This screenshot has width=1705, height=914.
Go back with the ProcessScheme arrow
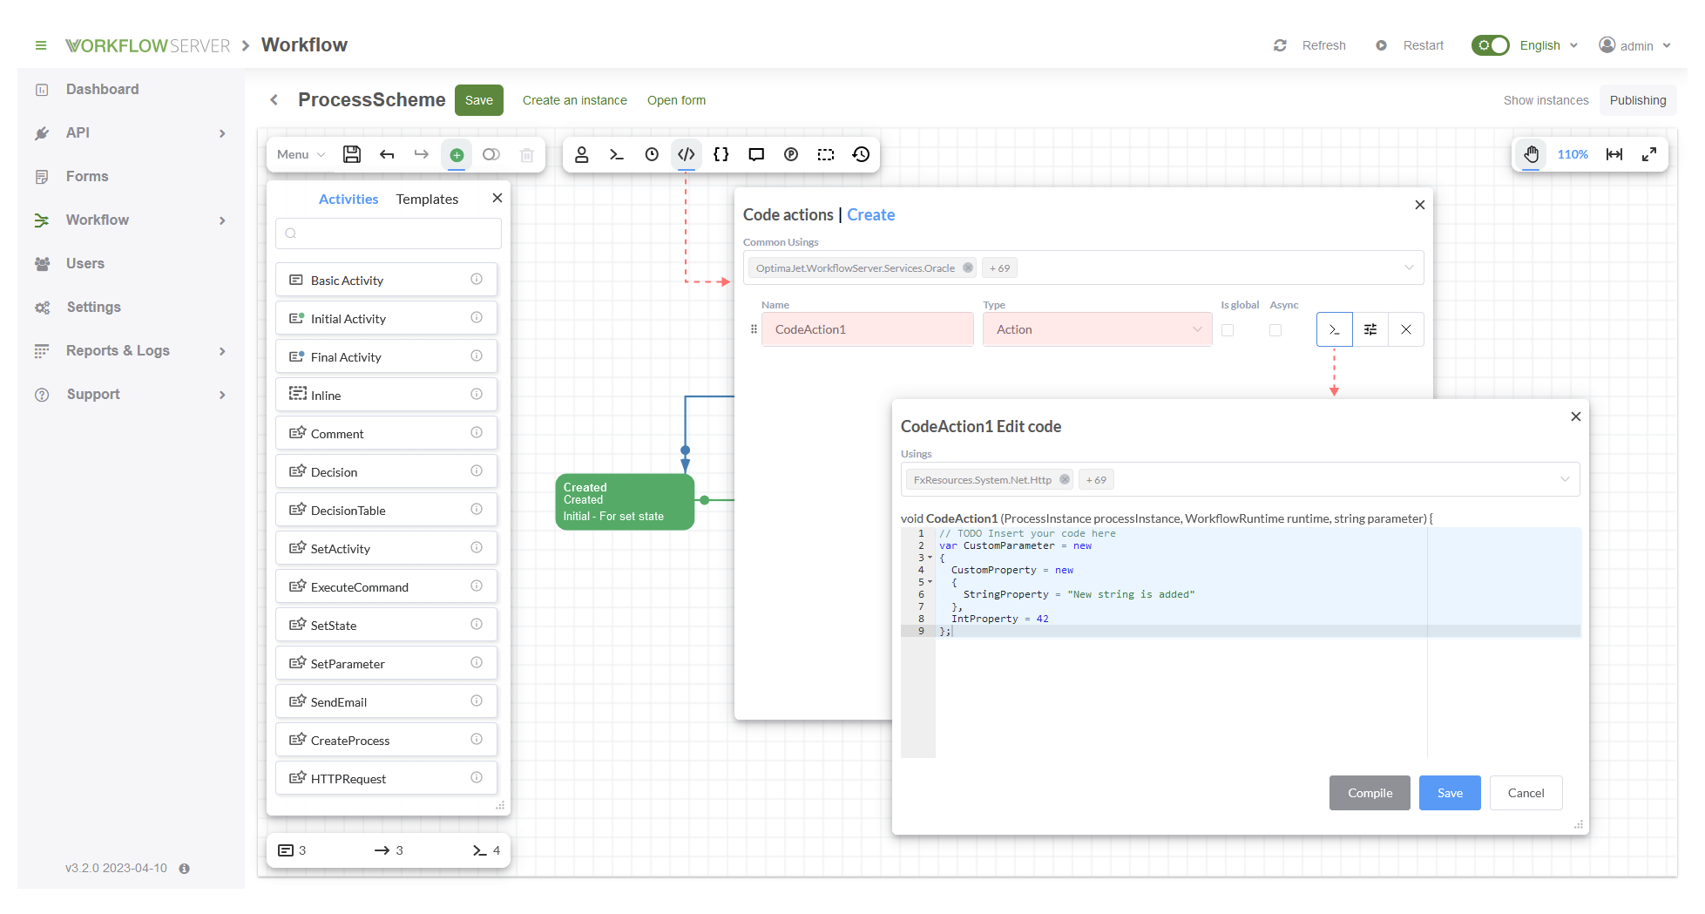(x=274, y=100)
